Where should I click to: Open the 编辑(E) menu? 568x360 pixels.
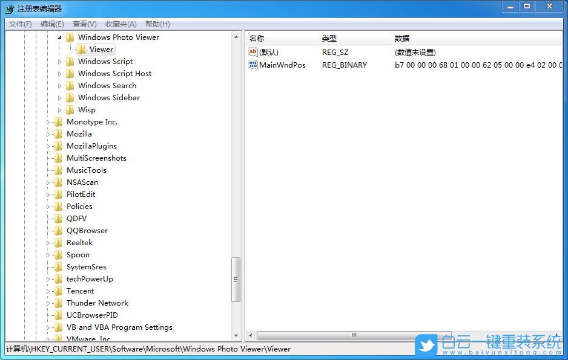[51, 24]
